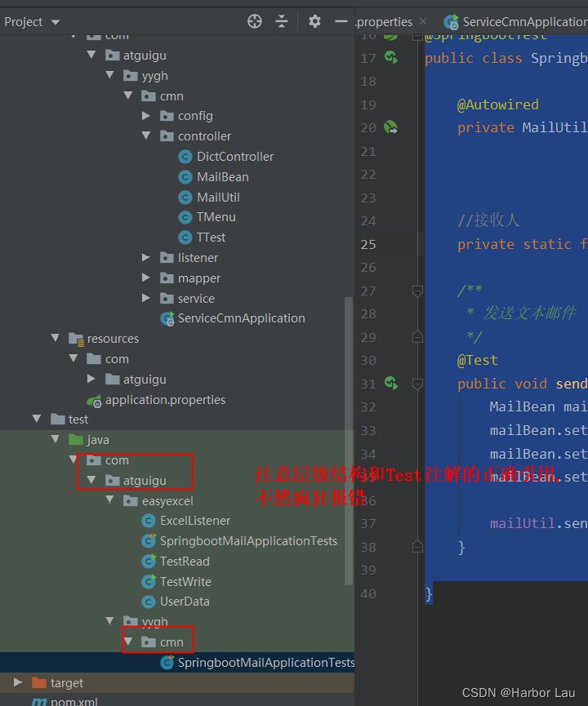Collapse the test folder
This screenshot has height=706, width=588.
coord(37,419)
